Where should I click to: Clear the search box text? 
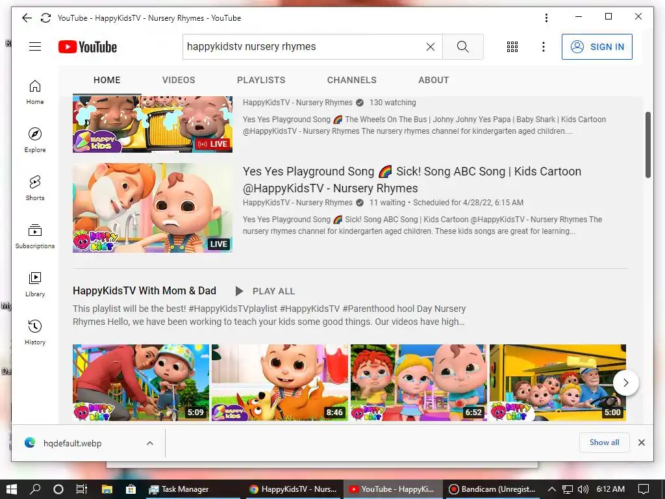[431, 47]
